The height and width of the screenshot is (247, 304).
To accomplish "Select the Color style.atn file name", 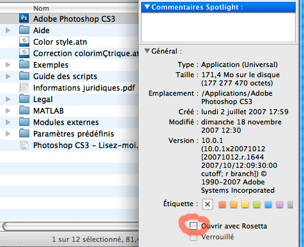I will click(x=60, y=42).
